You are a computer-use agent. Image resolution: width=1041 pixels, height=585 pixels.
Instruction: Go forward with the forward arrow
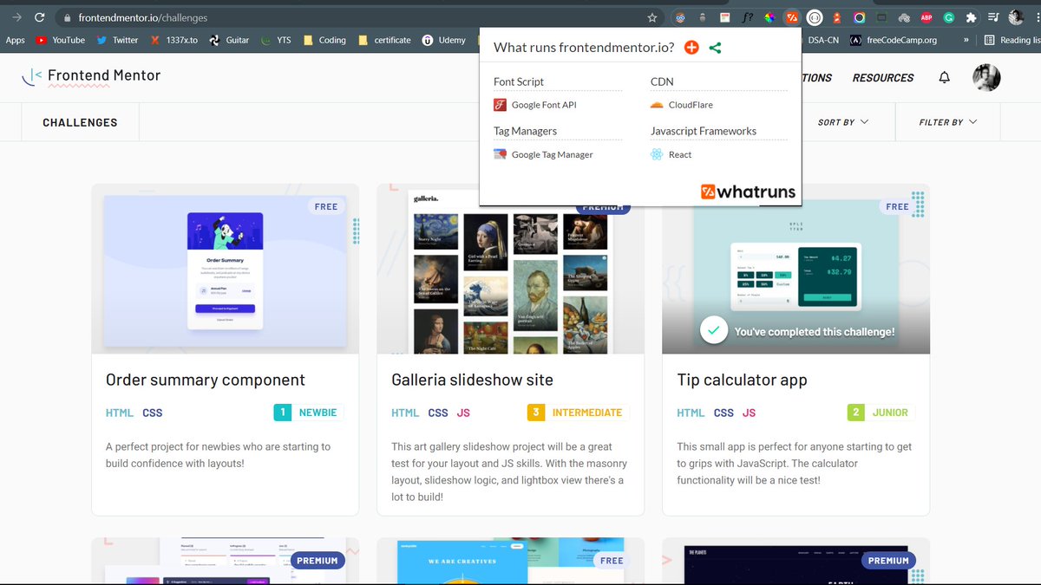coord(16,17)
